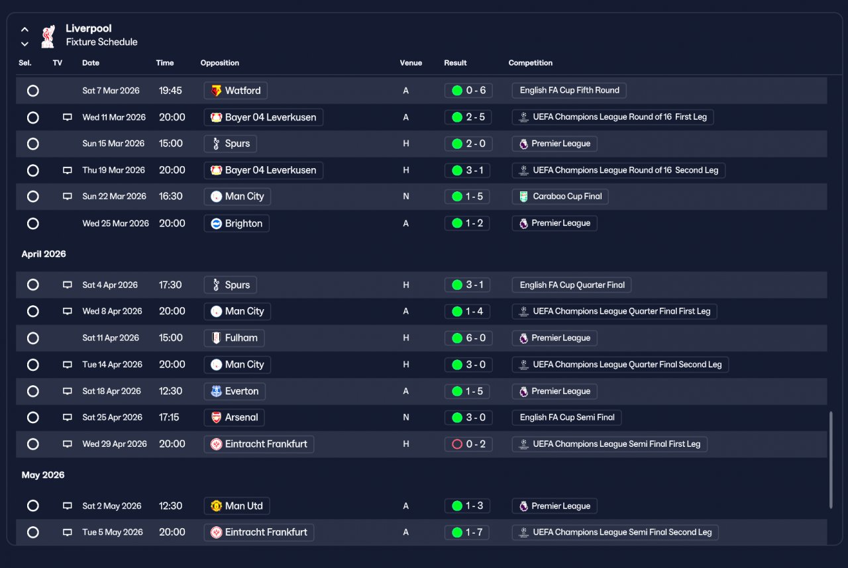Click TV icon for Frankfurt 29 Apr fixture

pos(67,444)
